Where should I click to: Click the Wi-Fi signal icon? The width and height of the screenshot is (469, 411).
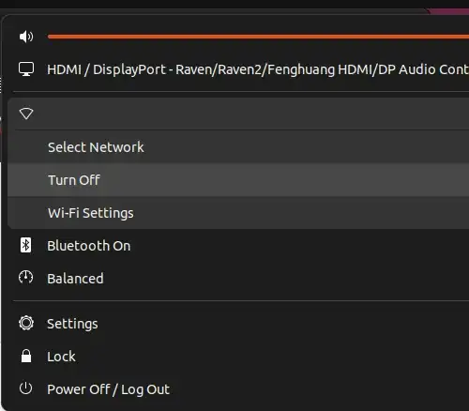(x=26, y=114)
